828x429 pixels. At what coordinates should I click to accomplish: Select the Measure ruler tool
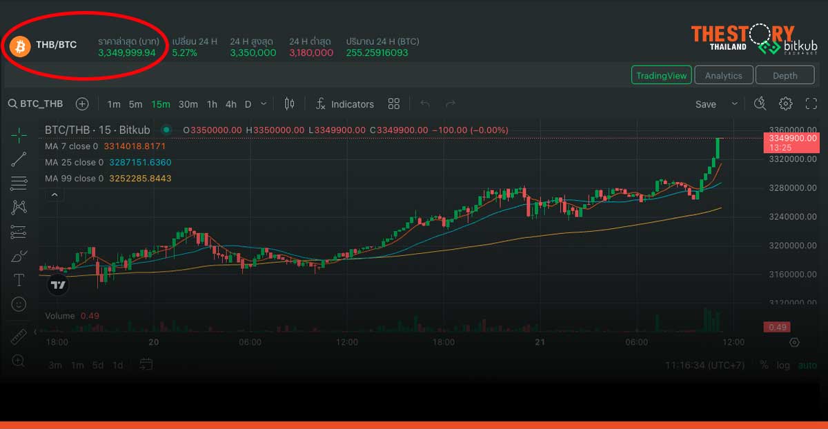coord(19,337)
